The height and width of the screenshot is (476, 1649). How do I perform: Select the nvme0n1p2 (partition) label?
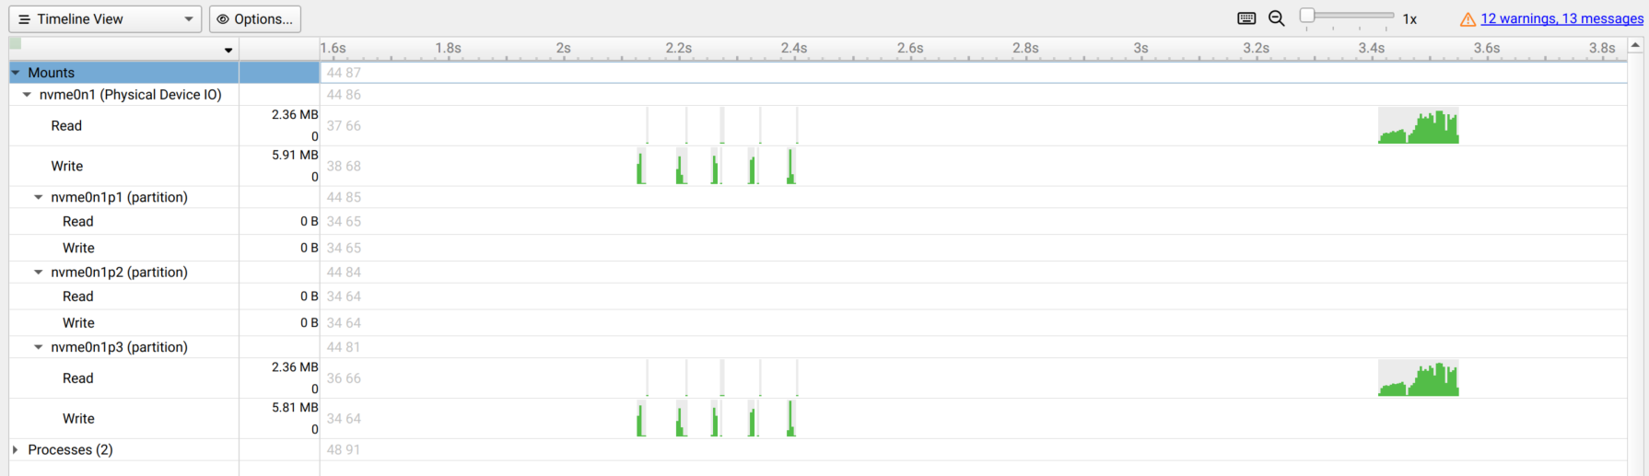(x=120, y=273)
